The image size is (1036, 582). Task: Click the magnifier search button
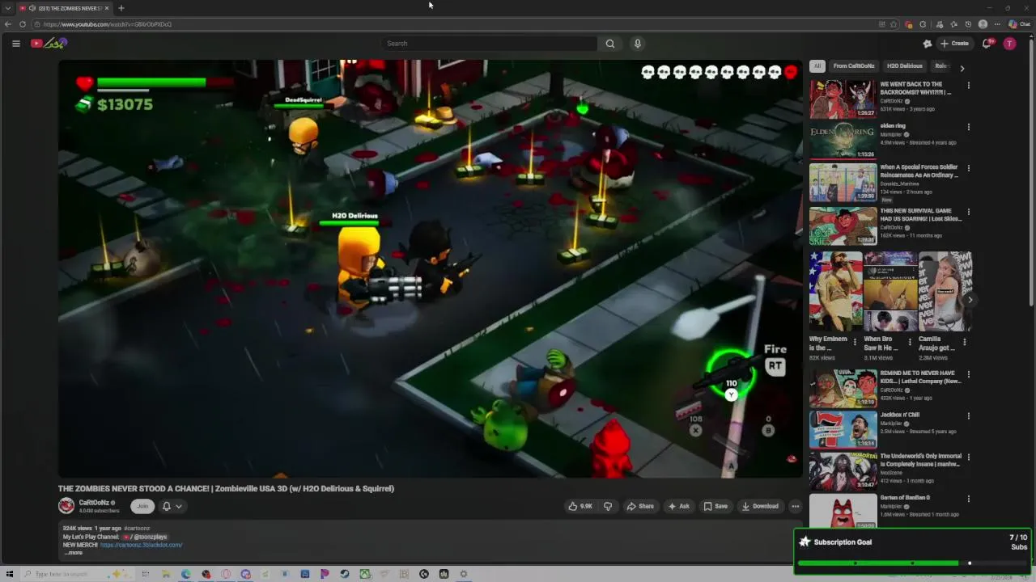(x=609, y=44)
